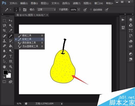This screenshot has width=135, height=106.
Task: Close the document tab
Action: click(x=47, y=15)
